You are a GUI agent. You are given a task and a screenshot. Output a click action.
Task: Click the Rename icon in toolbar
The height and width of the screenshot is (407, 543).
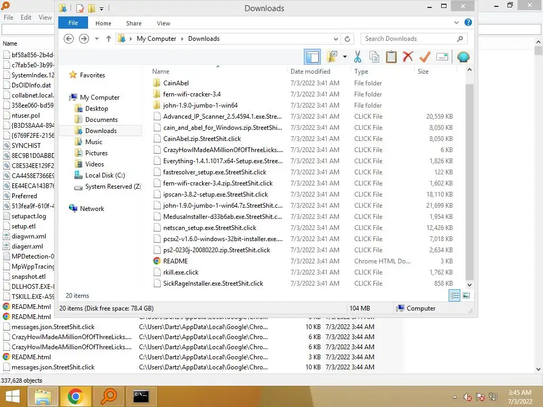point(442,57)
